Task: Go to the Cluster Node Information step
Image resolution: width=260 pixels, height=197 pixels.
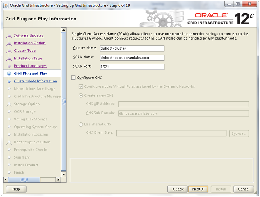Action: click(x=36, y=81)
